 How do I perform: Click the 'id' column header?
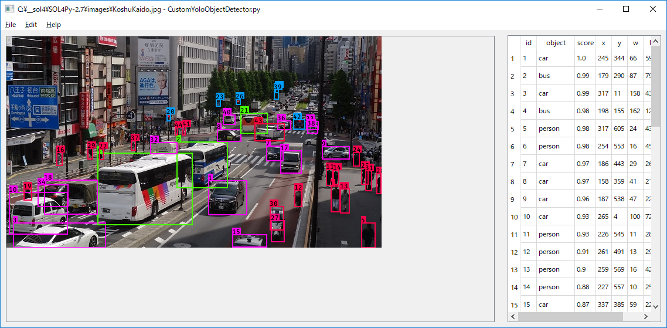point(528,43)
